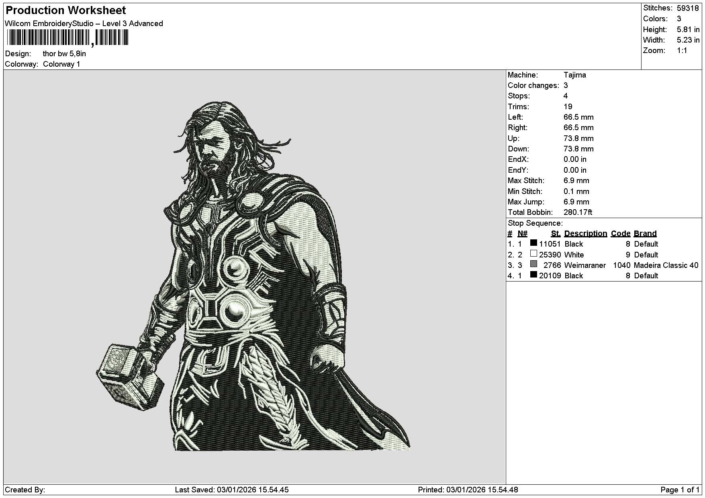
Task: Click the Thor embroidery design preview
Action: tap(253, 276)
